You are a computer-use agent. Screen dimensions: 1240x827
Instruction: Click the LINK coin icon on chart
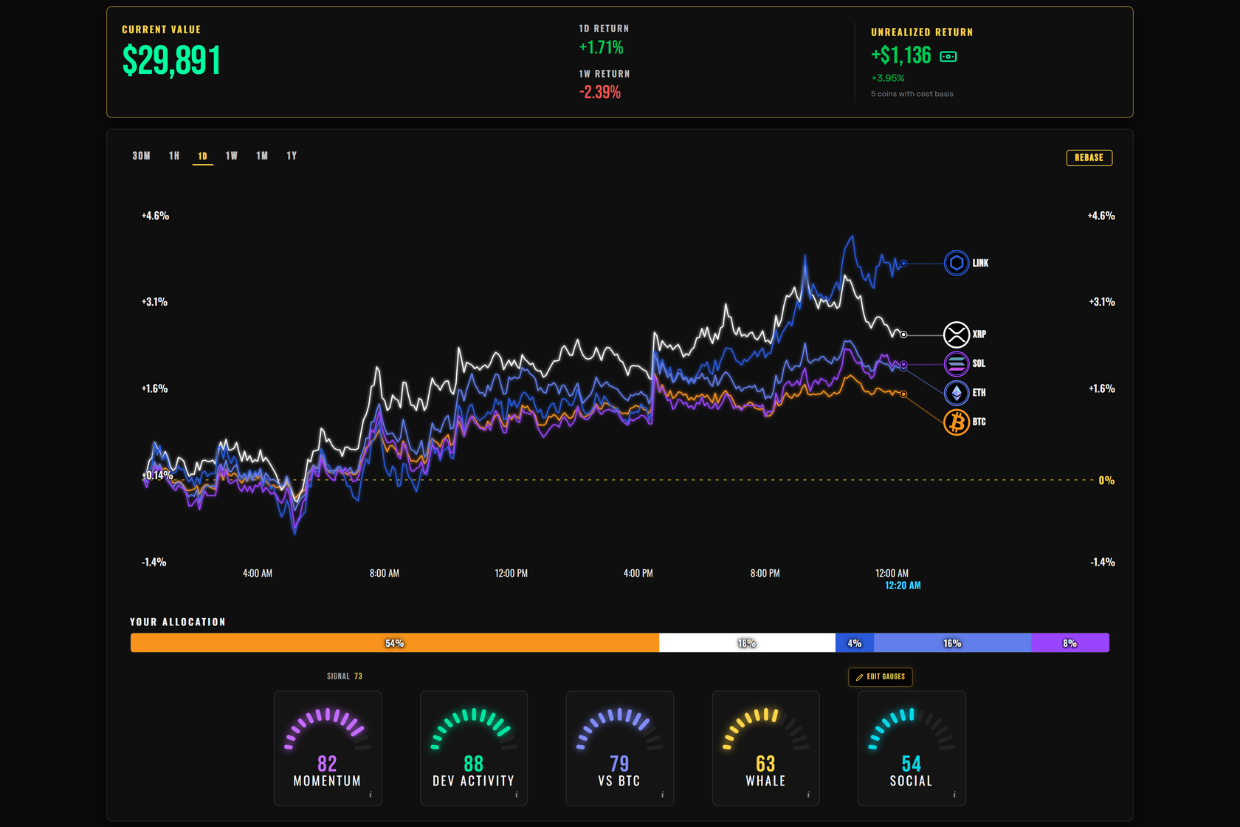click(957, 263)
